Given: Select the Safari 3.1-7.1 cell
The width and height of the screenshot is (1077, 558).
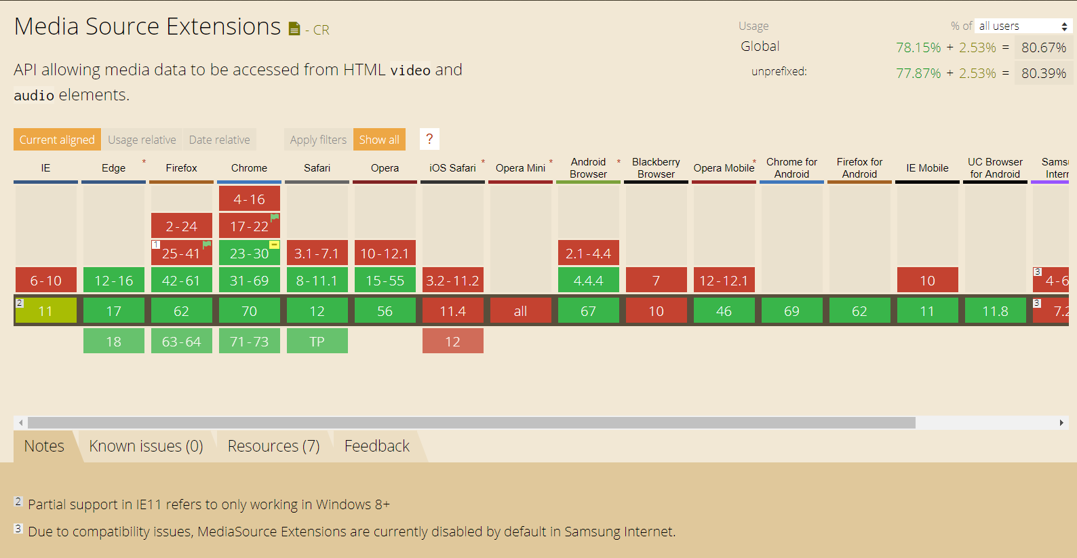Looking at the screenshot, I should click(x=317, y=253).
